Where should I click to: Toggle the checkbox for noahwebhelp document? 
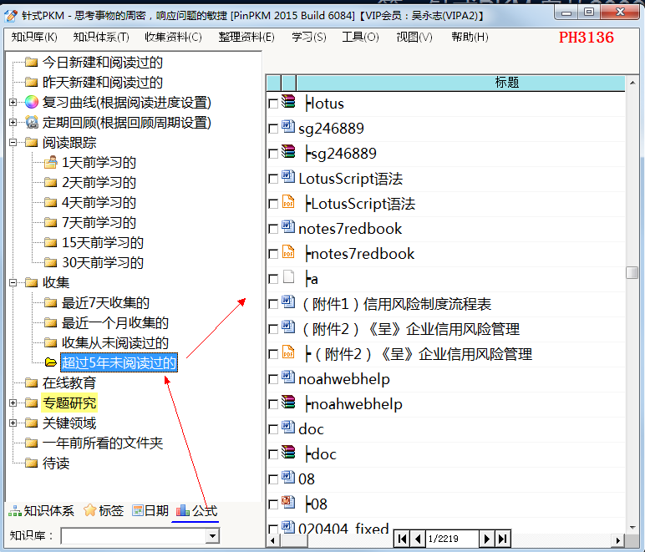point(272,379)
